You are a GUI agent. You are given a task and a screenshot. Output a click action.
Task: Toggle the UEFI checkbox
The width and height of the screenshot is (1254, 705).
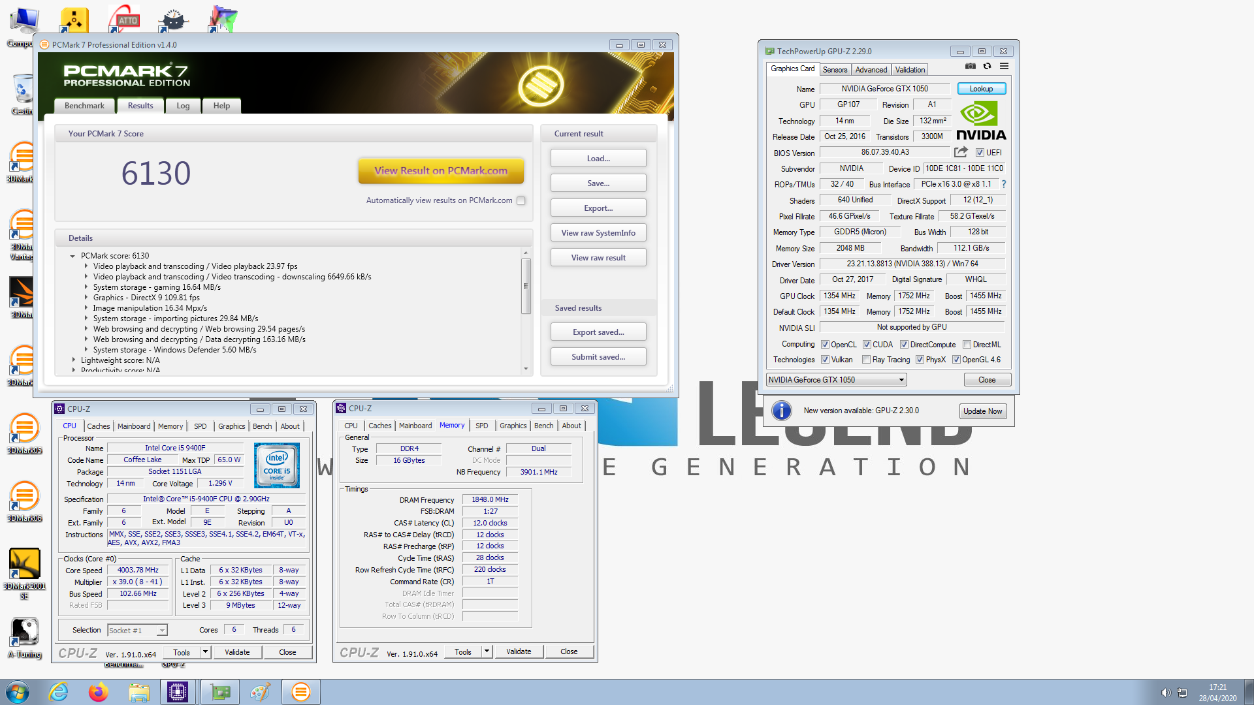(980, 153)
